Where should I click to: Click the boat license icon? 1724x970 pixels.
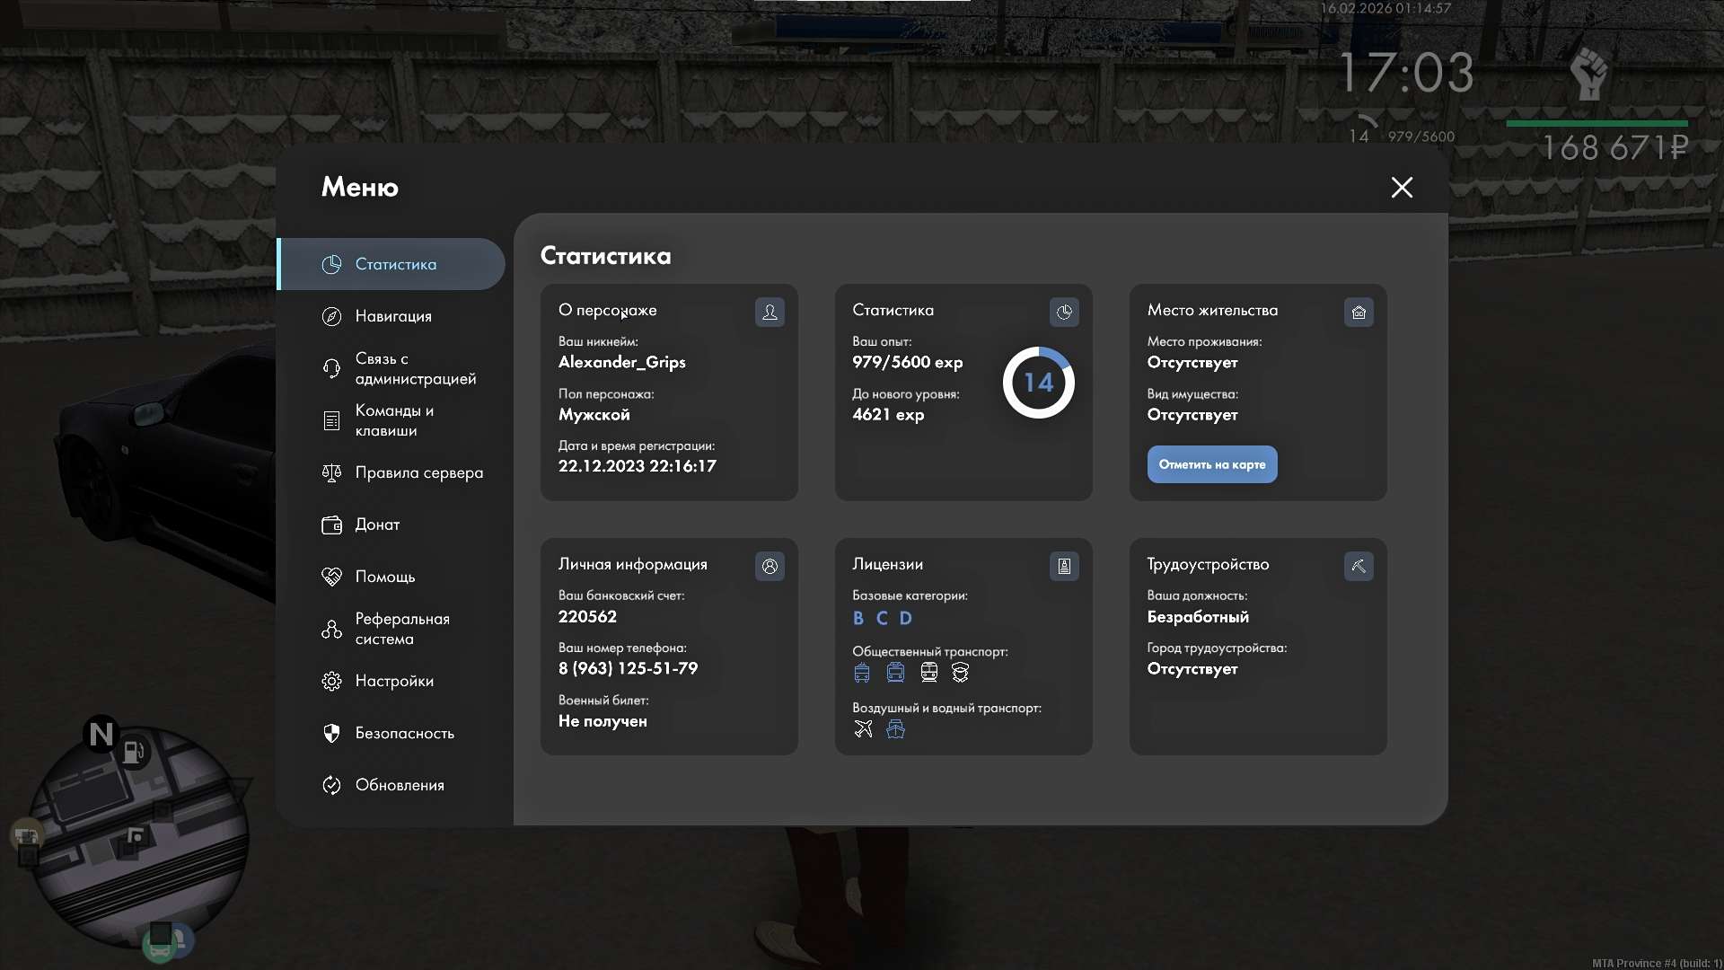(895, 728)
